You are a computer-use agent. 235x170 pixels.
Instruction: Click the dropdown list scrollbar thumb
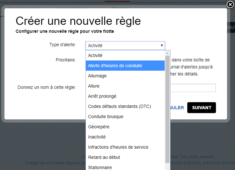[x=167, y=110]
